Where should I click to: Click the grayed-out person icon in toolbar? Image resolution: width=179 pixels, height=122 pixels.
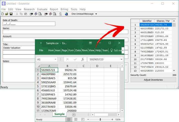coord(61,14)
